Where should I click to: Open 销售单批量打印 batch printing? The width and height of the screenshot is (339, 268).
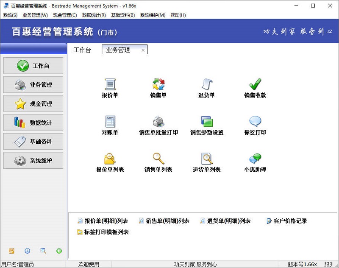(158, 125)
